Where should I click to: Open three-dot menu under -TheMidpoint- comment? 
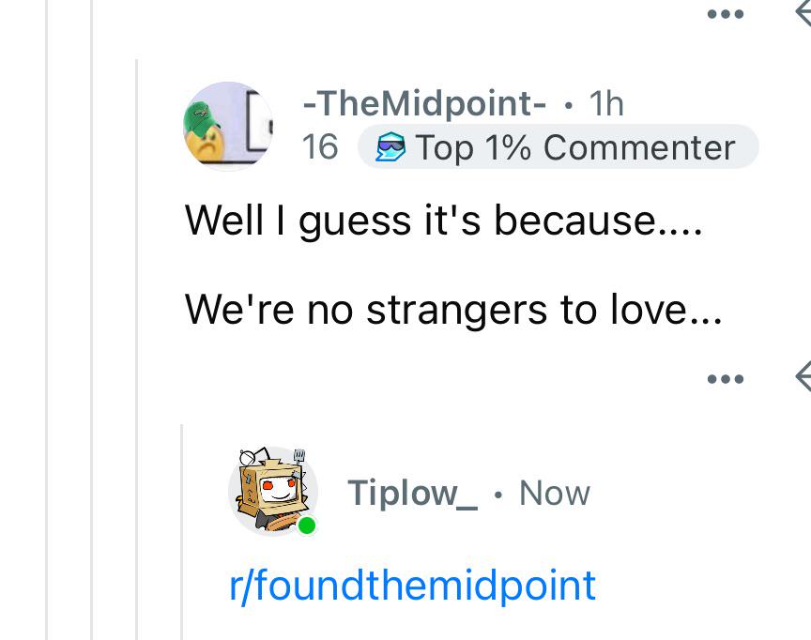tap(726, 379)
